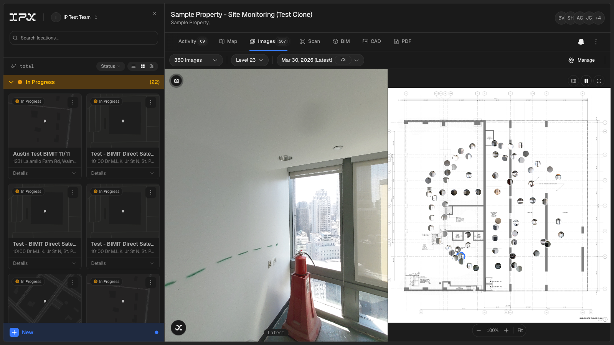Toggle the floor plan map icon
The width and height of the screenshot is (614, 345).
tap(574, 81)
